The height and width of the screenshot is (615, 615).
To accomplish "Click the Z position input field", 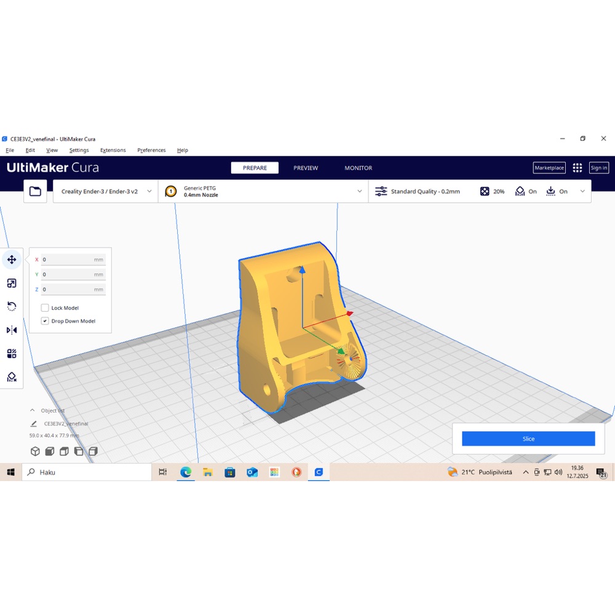I will [x=73, y=290].
